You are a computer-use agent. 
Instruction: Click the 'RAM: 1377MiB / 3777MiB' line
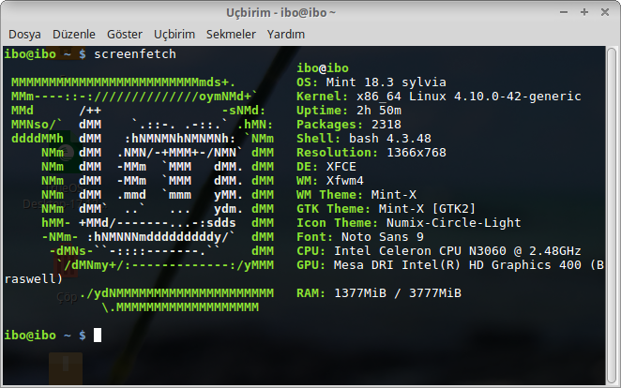coord(379,293)
